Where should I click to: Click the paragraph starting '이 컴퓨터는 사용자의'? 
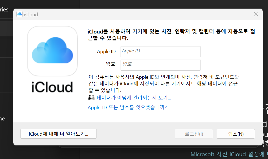tap(164, 83)
